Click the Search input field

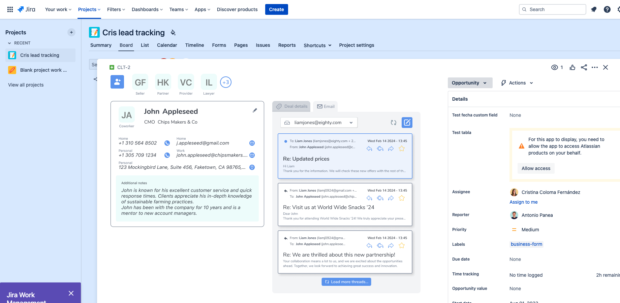[x=553, y=9]
